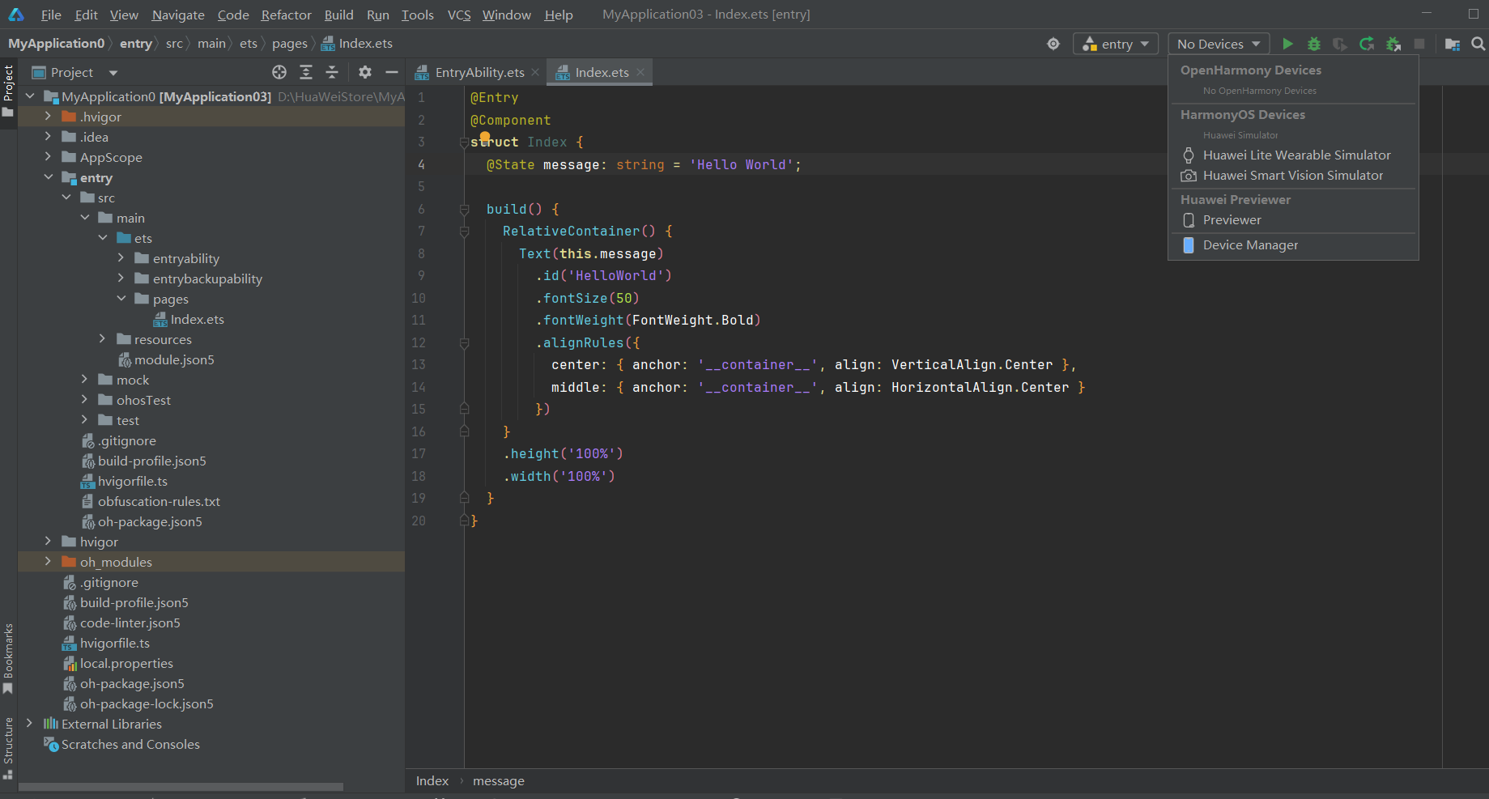
Task: Click the pages breadcrumb in navigation bar
Action: pyautogui.click(x=289, y=44)
